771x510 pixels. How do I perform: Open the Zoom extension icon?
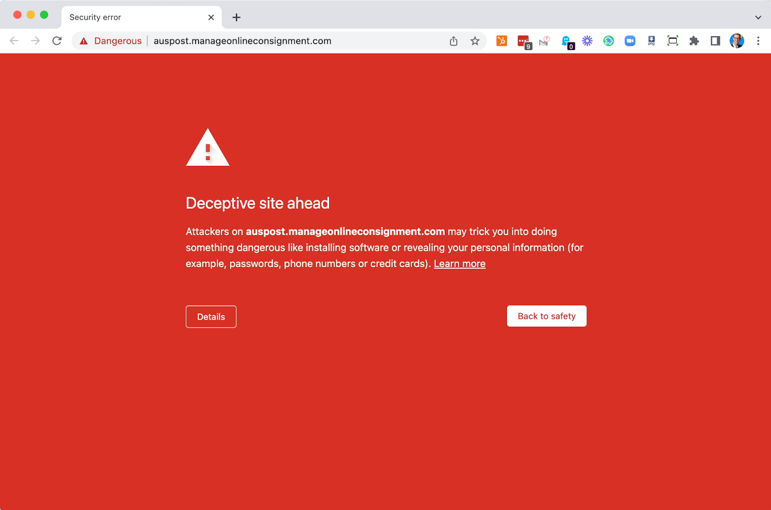click(x=630, y=41)
